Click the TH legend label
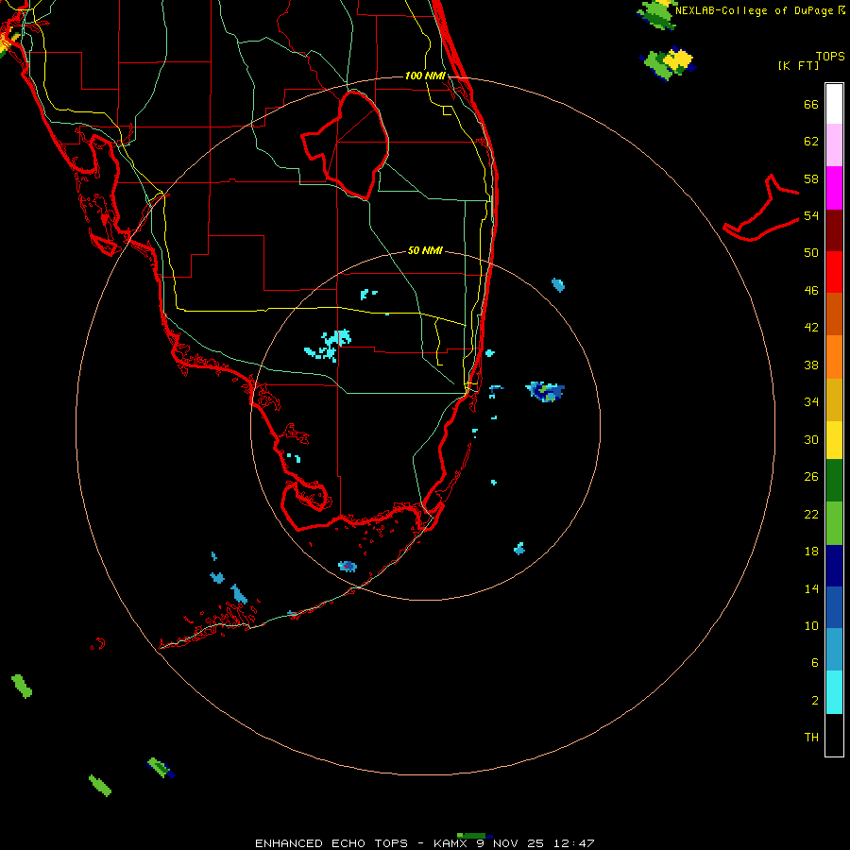 (x=811, y=738)
